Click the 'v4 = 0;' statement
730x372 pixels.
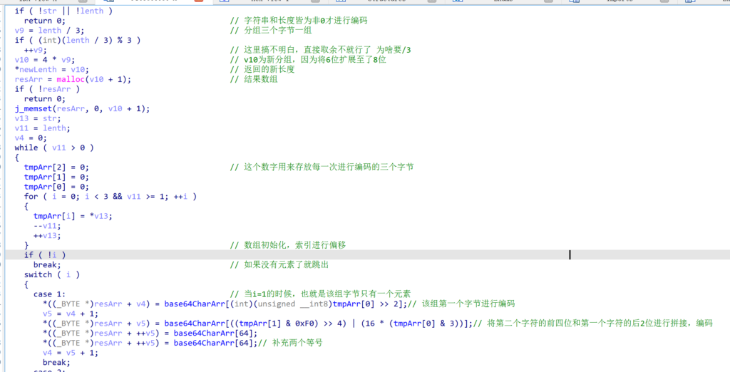(x=31, y=138)
